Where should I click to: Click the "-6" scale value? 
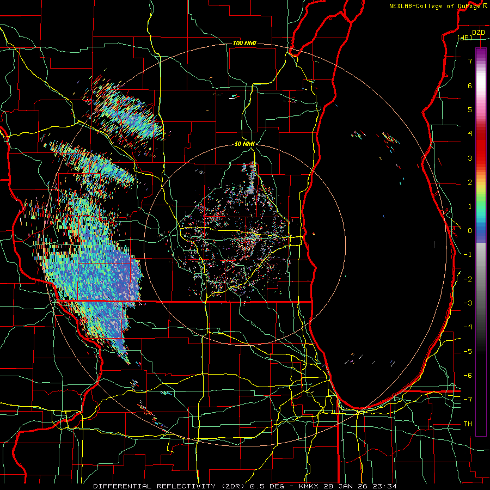pyautogui.click(x=468, y=376)
